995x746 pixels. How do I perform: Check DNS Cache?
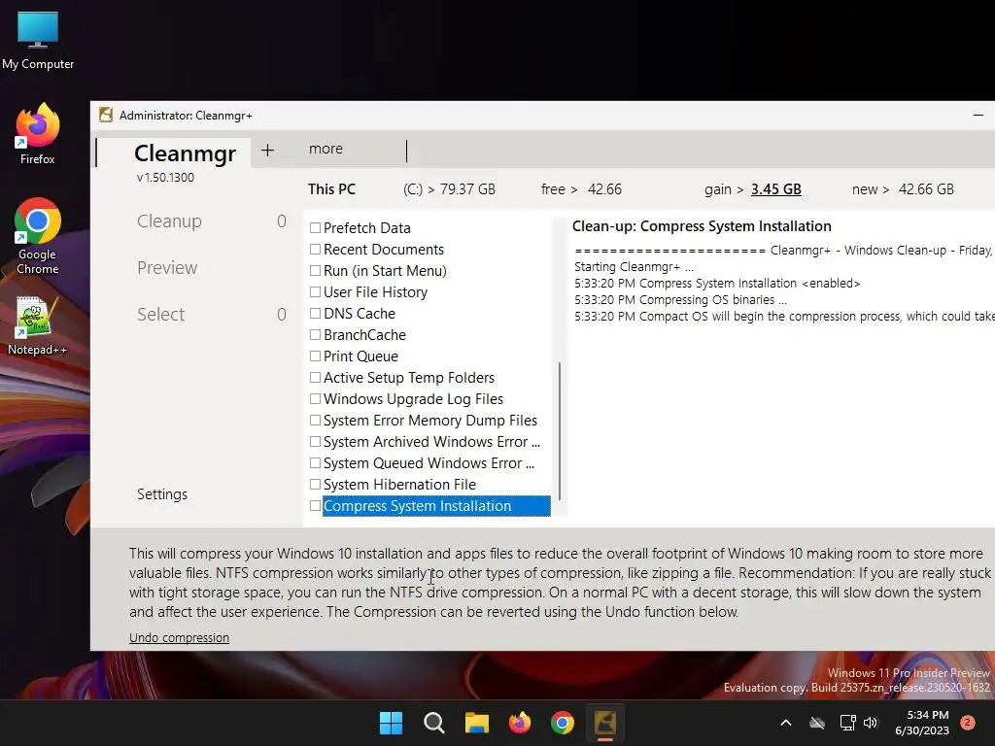(315, 314)
